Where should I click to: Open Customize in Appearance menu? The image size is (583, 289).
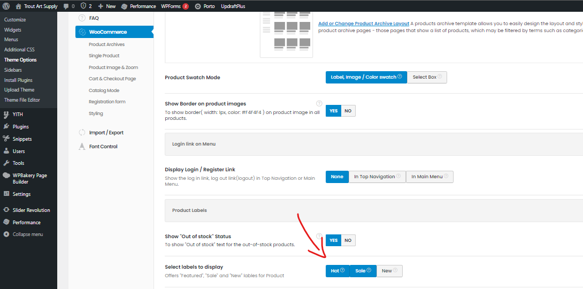click(15, 20)
